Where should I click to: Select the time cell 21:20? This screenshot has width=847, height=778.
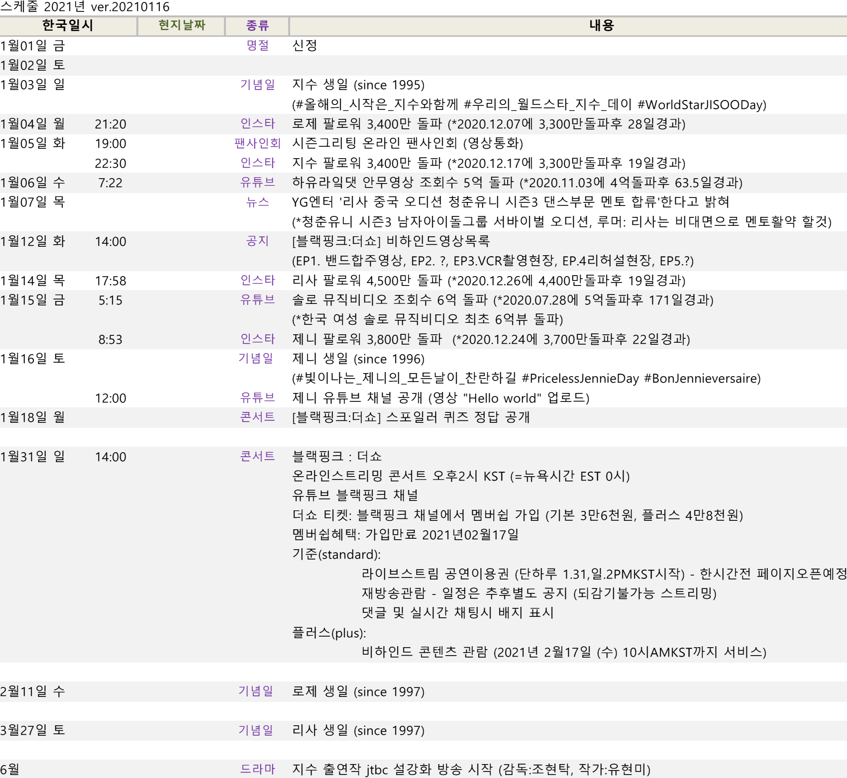click(x=110, y=124)
